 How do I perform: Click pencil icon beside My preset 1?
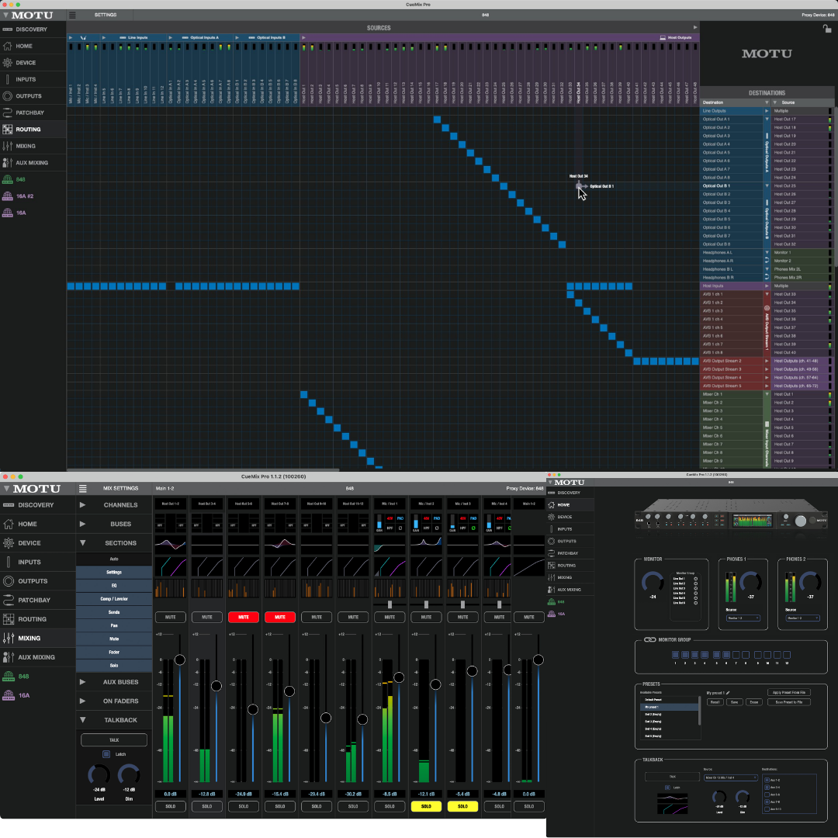coord(728,693)
